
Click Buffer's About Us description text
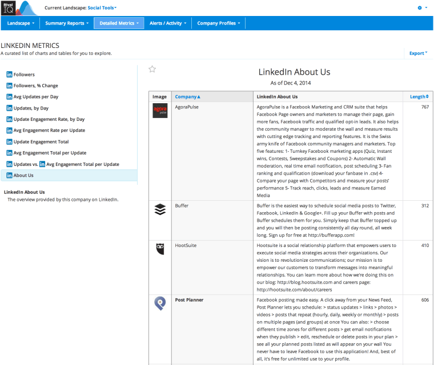[327, 220]
